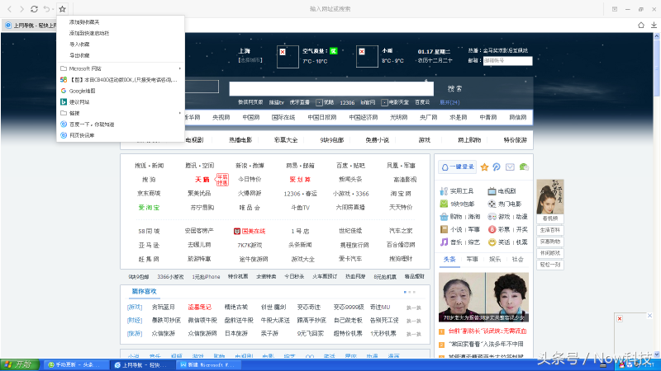This screenshot has width=661, height=371.
Task: Click the 笑话 smiley face icon
Action: 492,242
